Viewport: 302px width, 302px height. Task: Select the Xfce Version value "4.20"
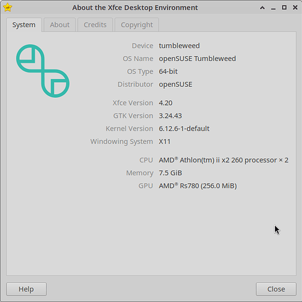tap(165, 103)
